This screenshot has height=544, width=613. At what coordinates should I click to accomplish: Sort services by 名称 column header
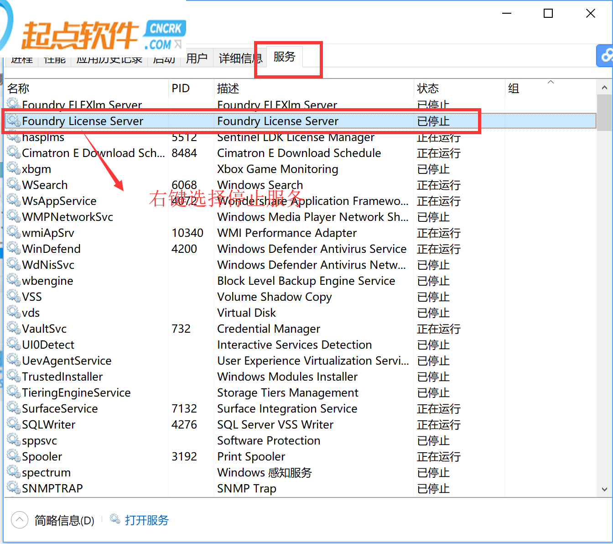click(18, 88)
